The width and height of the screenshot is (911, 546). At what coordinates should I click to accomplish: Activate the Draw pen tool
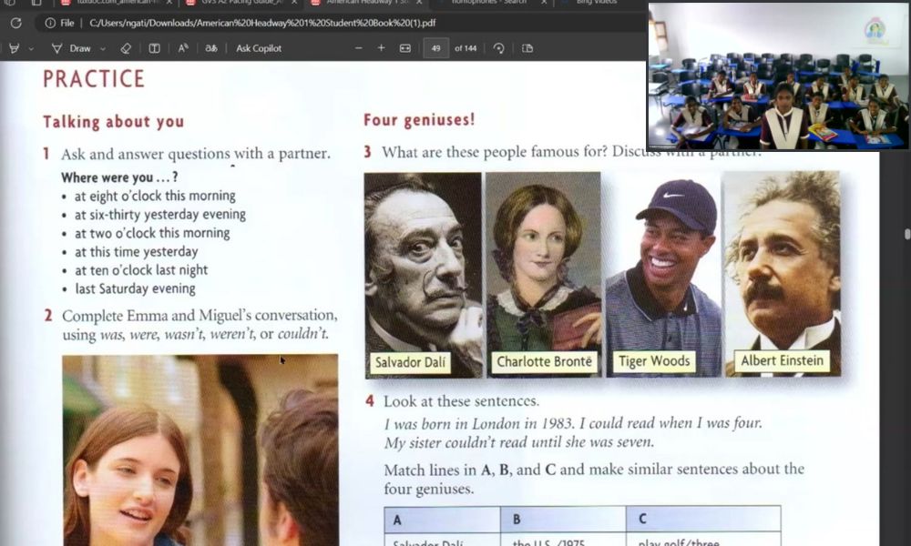coord(71,49)
